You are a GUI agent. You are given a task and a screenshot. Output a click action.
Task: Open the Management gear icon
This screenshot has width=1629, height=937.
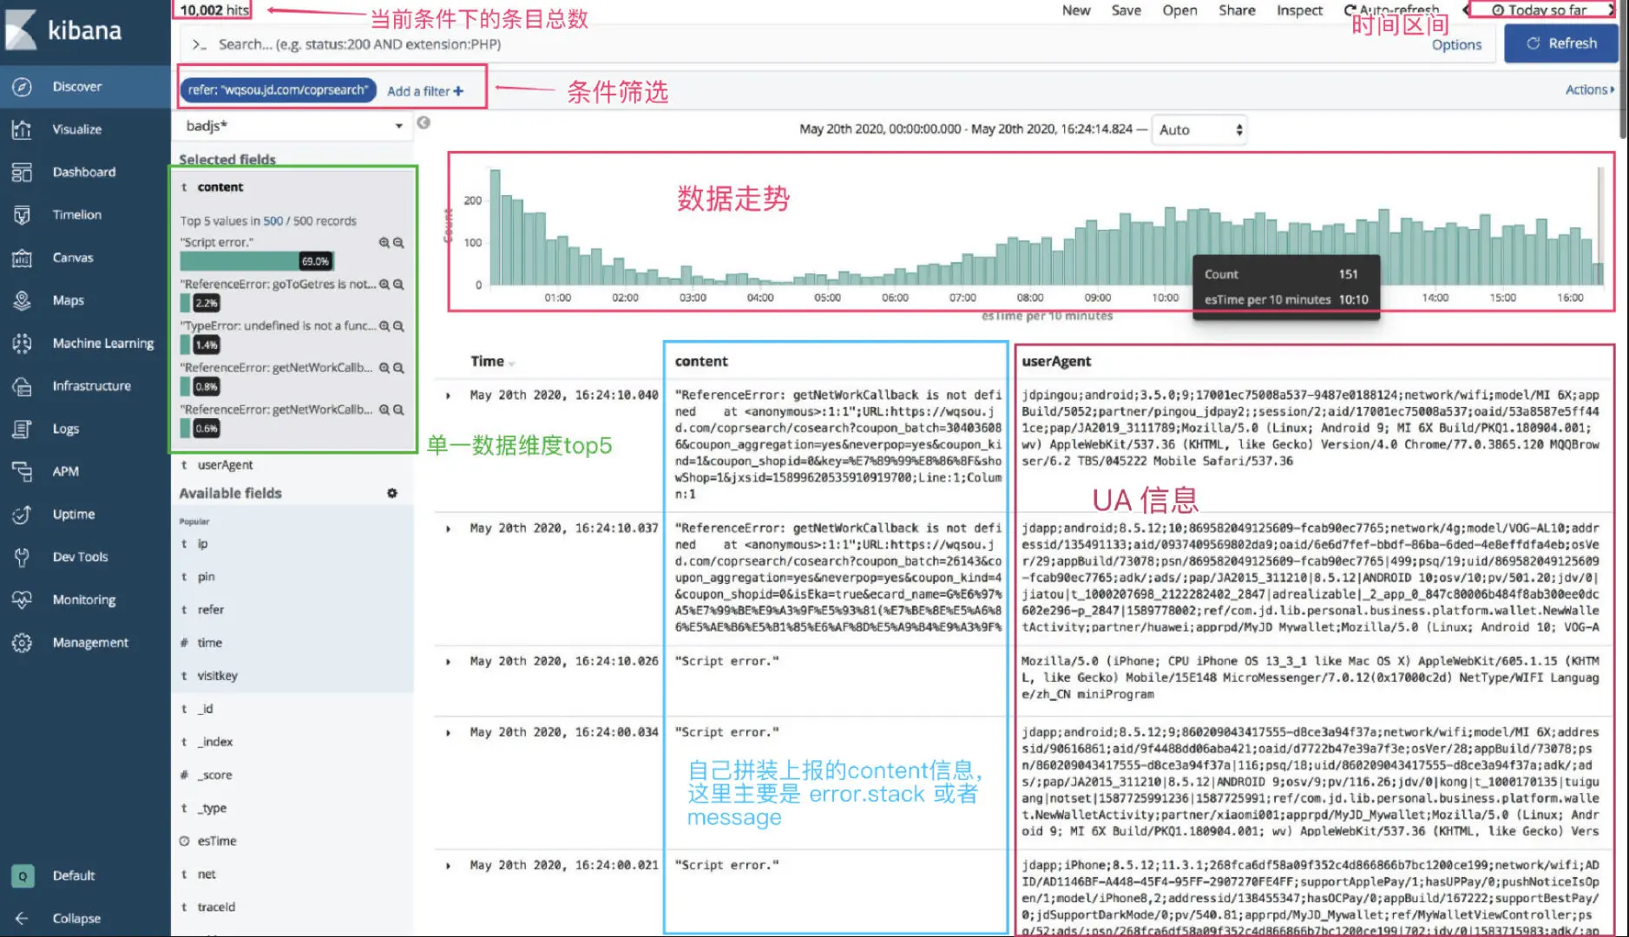[x=23, y=643]
